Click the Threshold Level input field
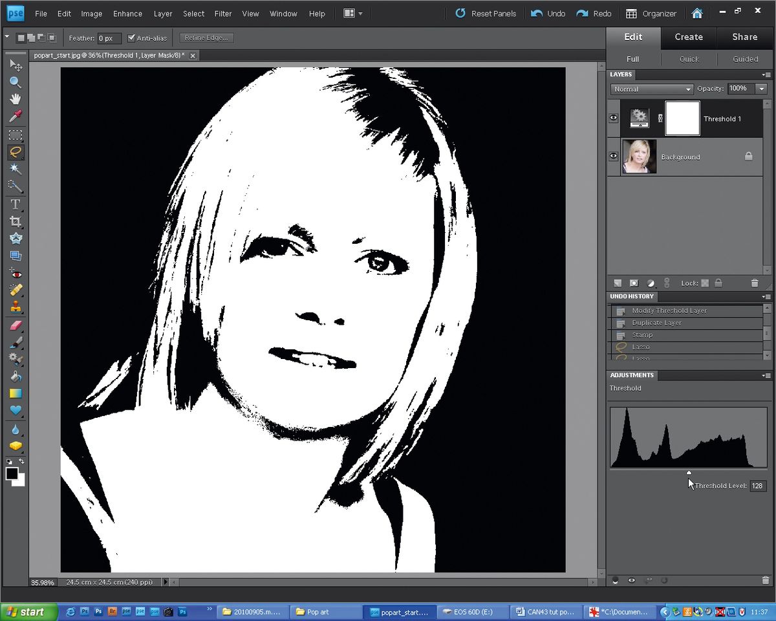This screenshot has width=776, height=621. point(757,486)
